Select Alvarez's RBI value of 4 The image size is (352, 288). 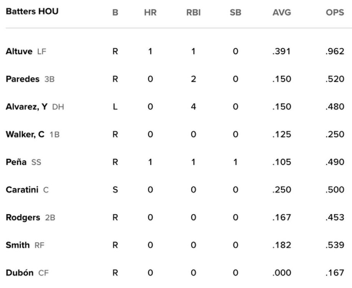[193, 107]
